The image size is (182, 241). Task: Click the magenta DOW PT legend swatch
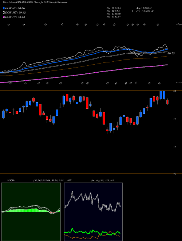(x=4, y=17)
